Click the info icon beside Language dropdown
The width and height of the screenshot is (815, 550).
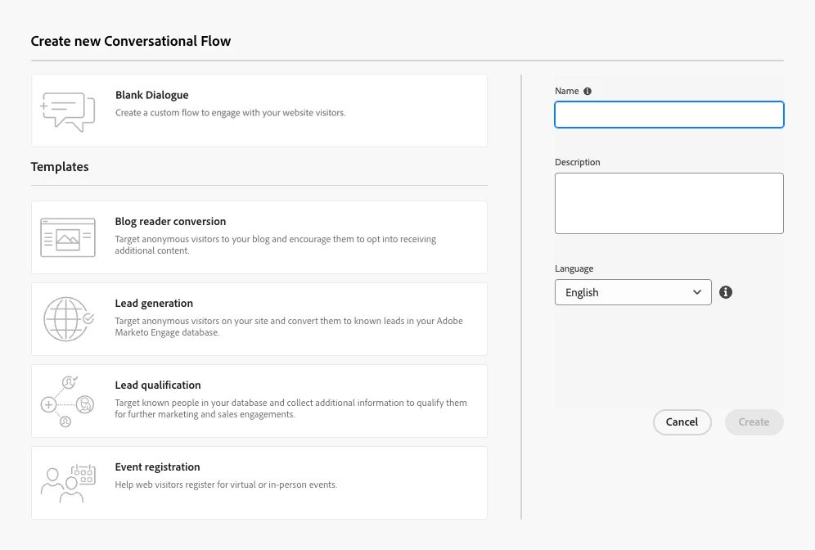coord(726,292)
